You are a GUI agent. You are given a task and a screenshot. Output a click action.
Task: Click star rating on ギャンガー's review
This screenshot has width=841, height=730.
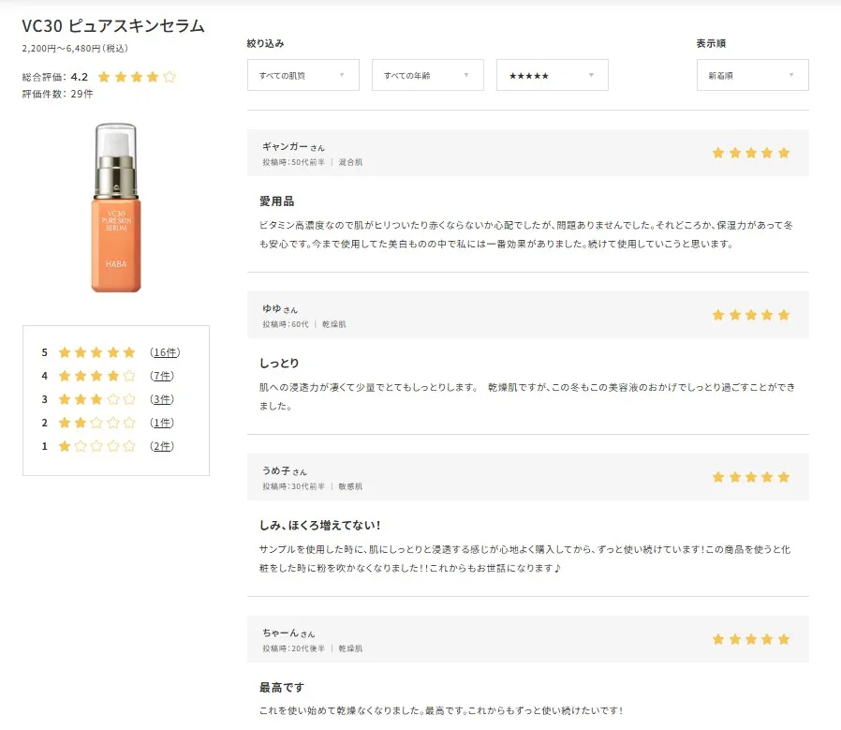750,153
